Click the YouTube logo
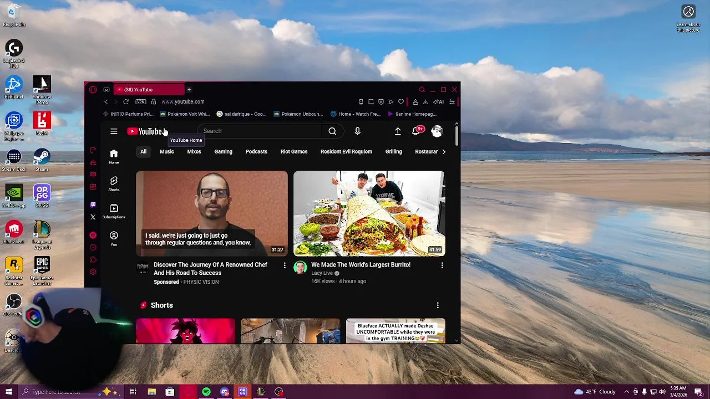Image resolution: width=710 pixels, height=399 pixels. [x=145, y=131]
